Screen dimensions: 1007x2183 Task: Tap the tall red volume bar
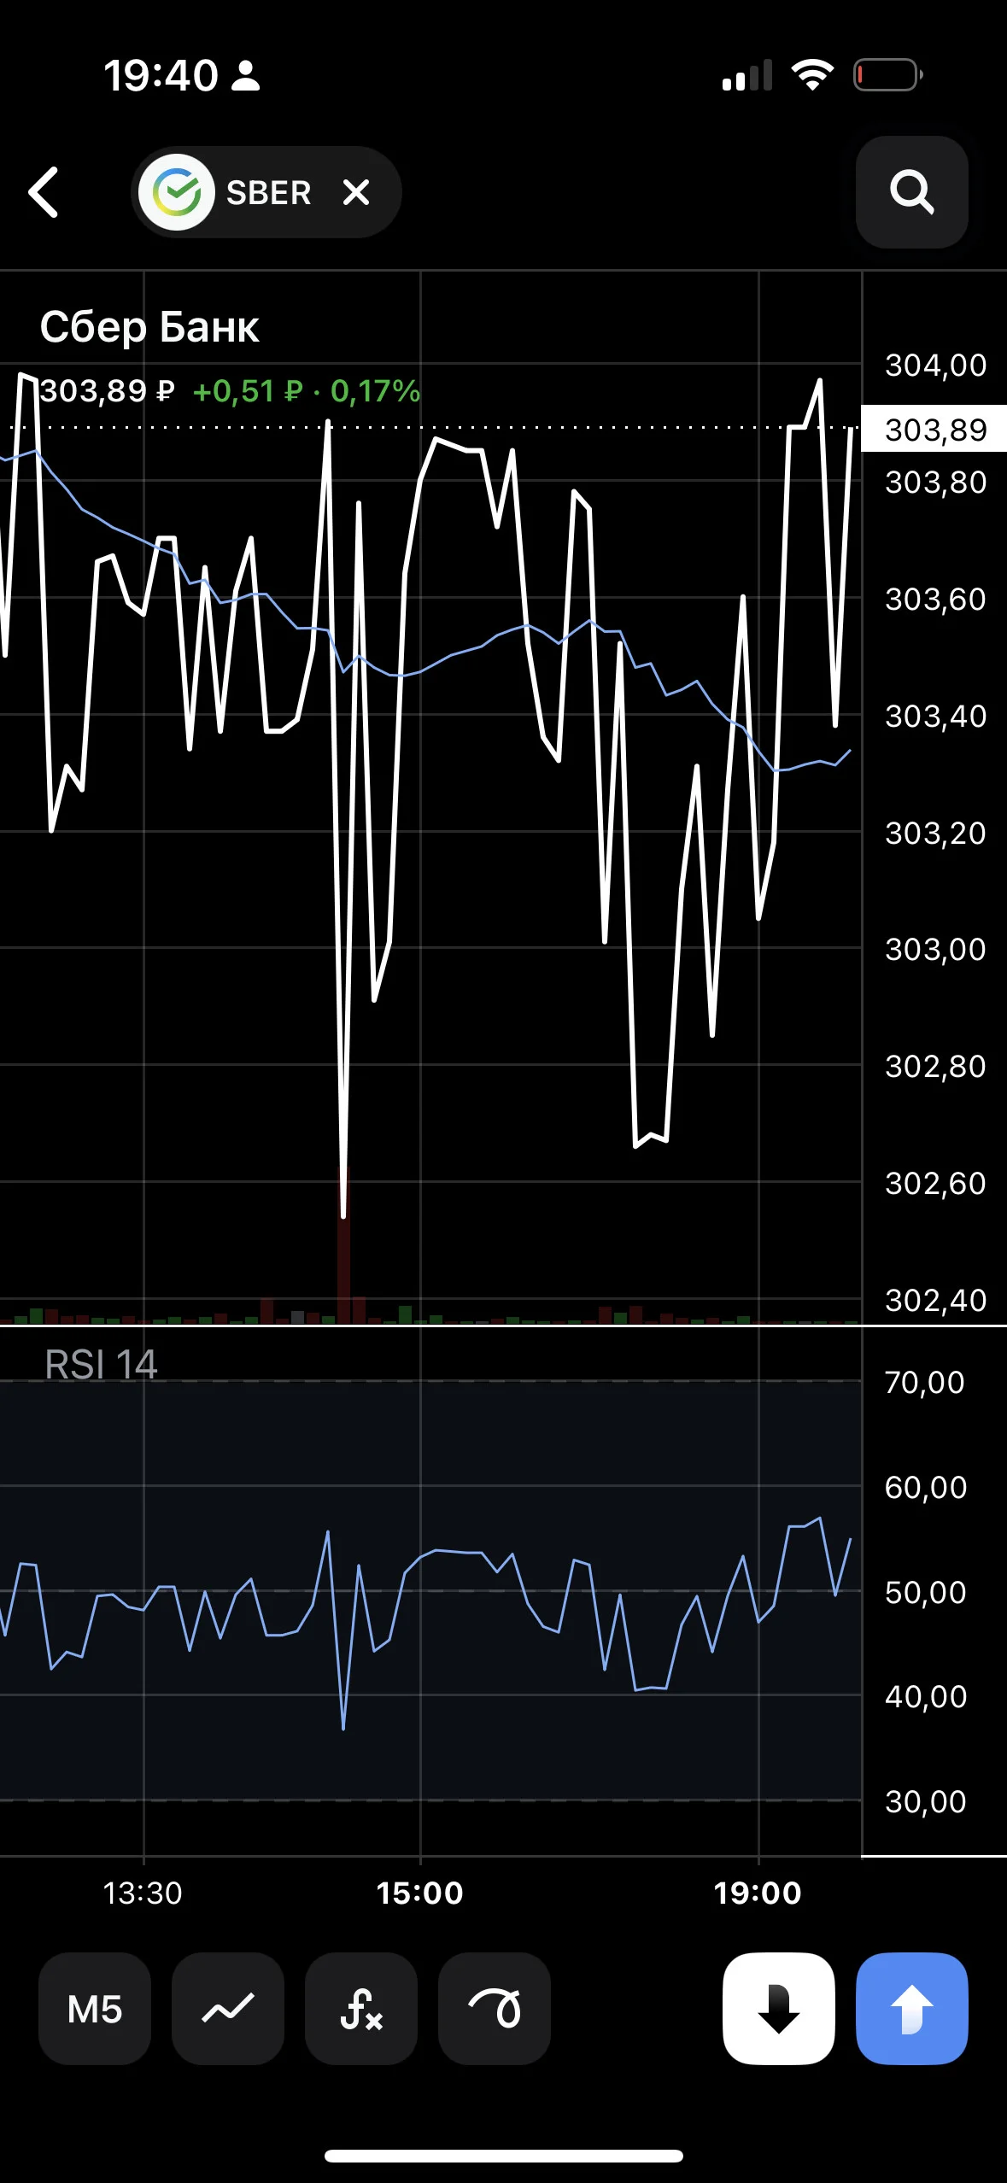coord(343,1247)
